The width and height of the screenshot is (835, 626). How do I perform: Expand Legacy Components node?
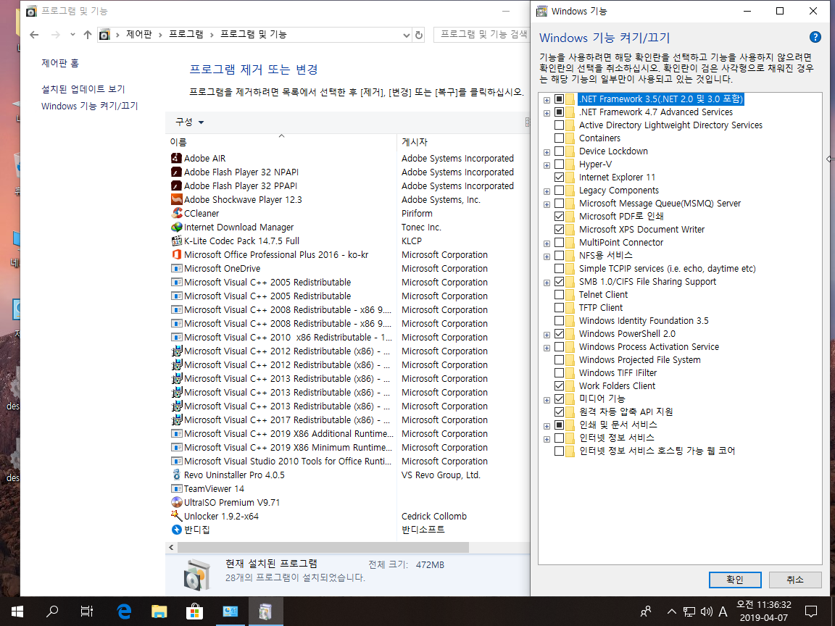point(547,191)
